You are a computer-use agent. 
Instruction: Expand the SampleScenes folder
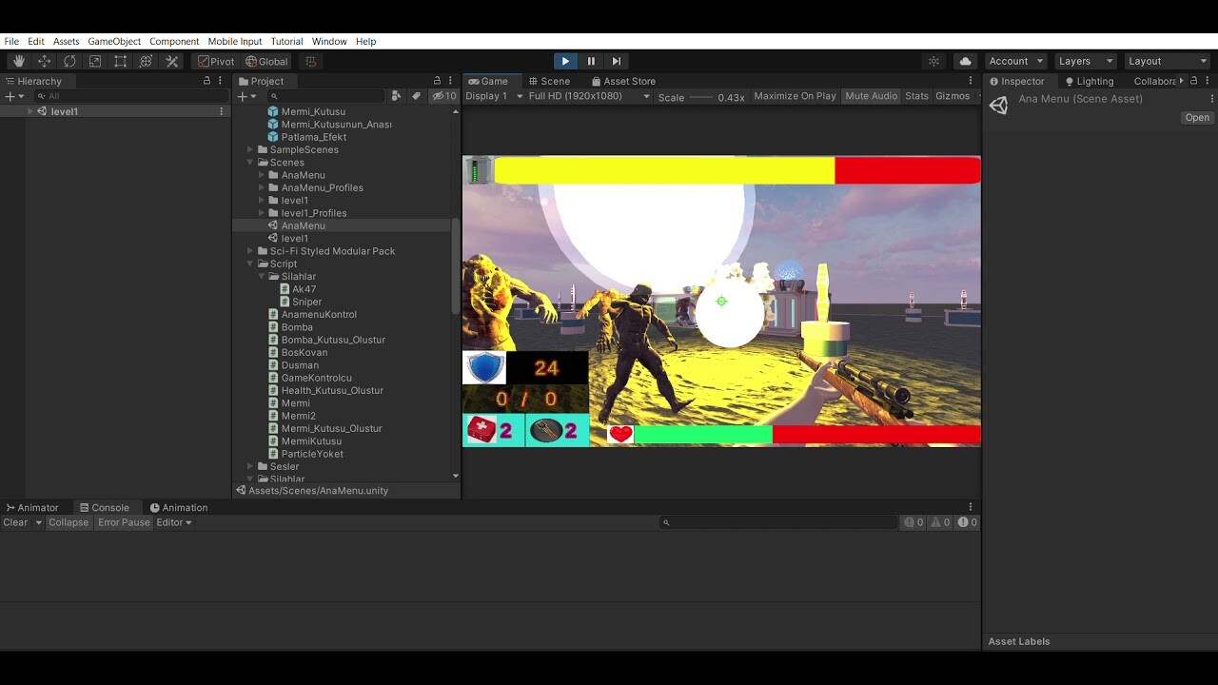(x=250, y=149)
